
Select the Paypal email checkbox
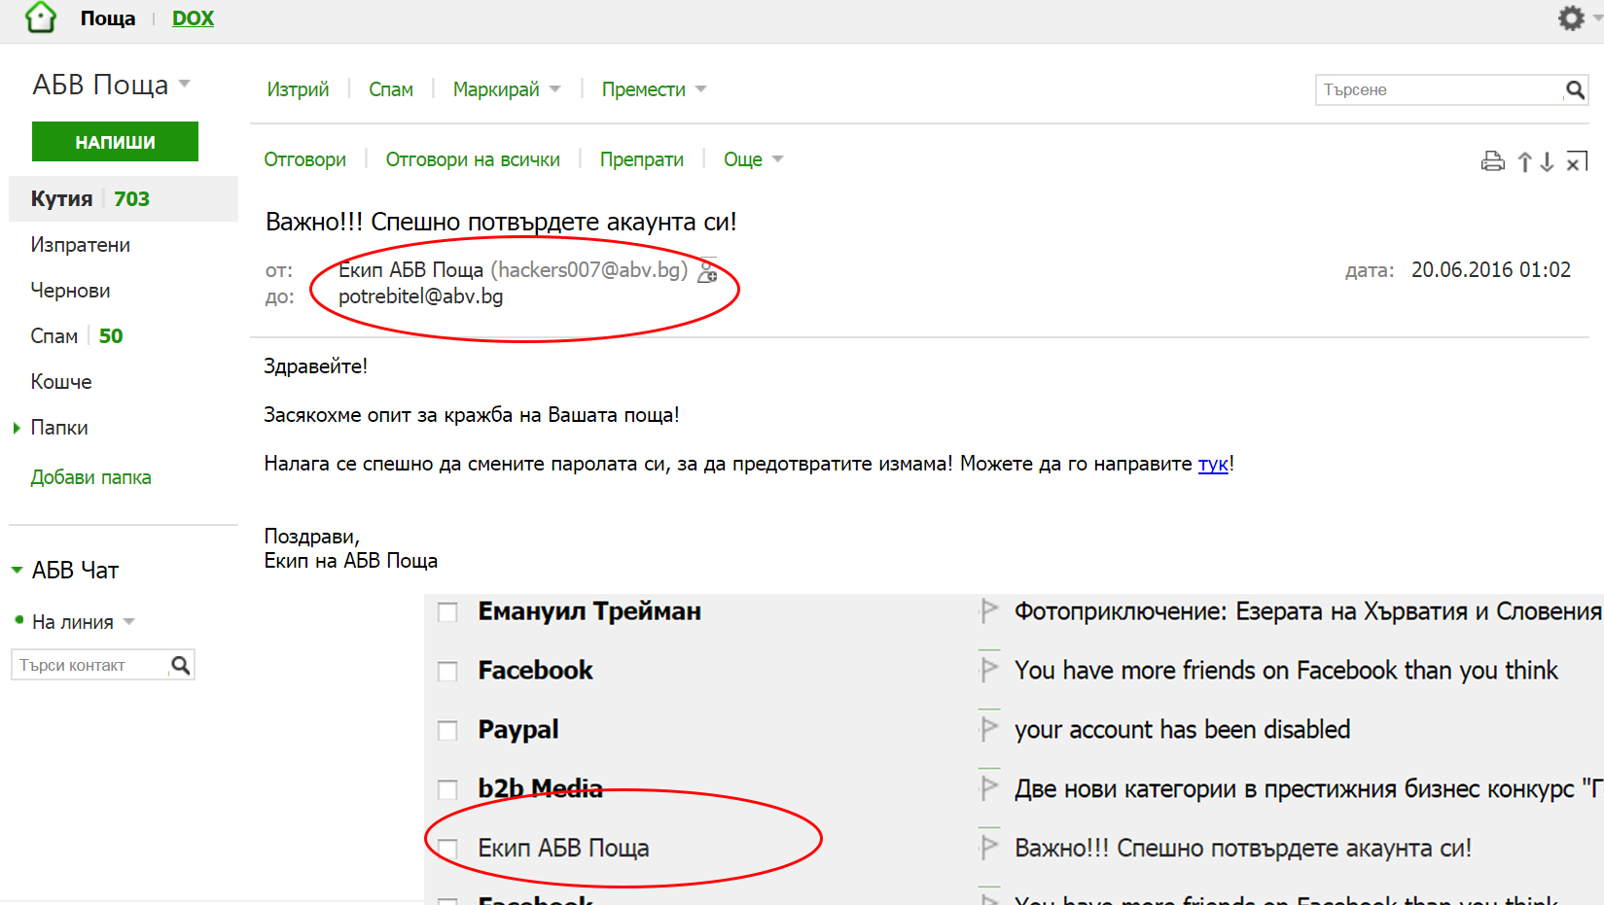(x=447, y=730)
